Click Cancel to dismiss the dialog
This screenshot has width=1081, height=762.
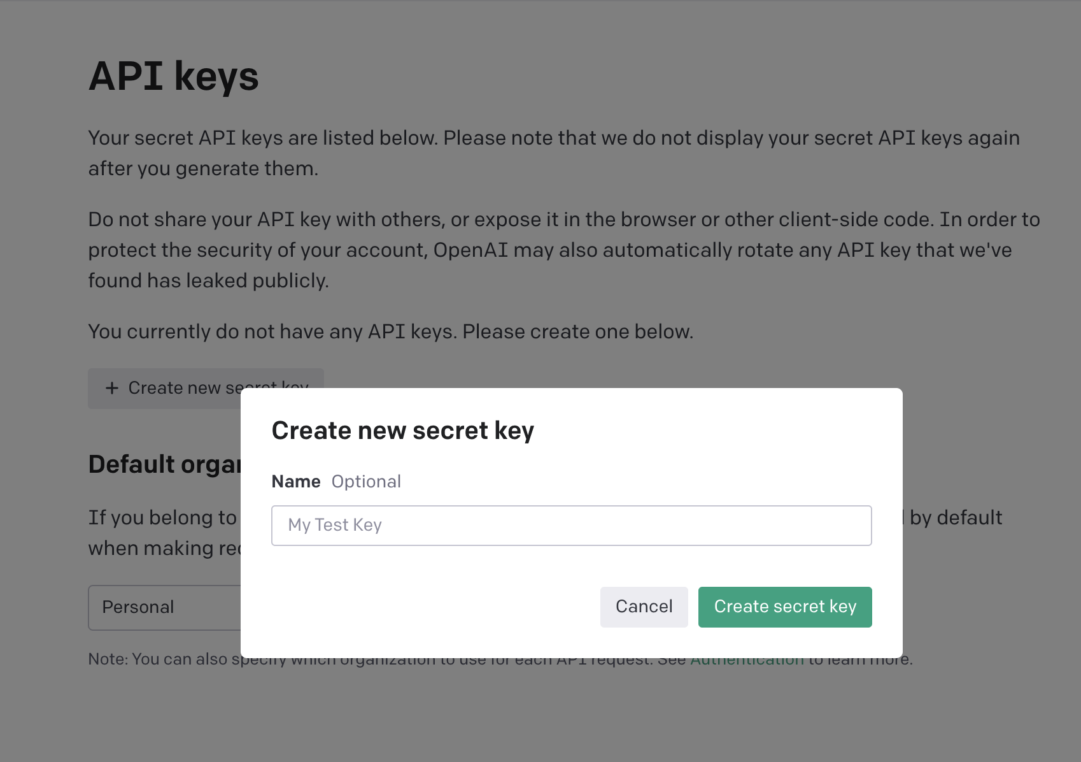644,607
